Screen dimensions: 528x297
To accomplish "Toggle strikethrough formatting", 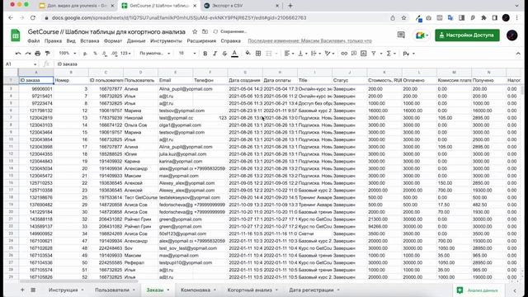I will point(224,54).
